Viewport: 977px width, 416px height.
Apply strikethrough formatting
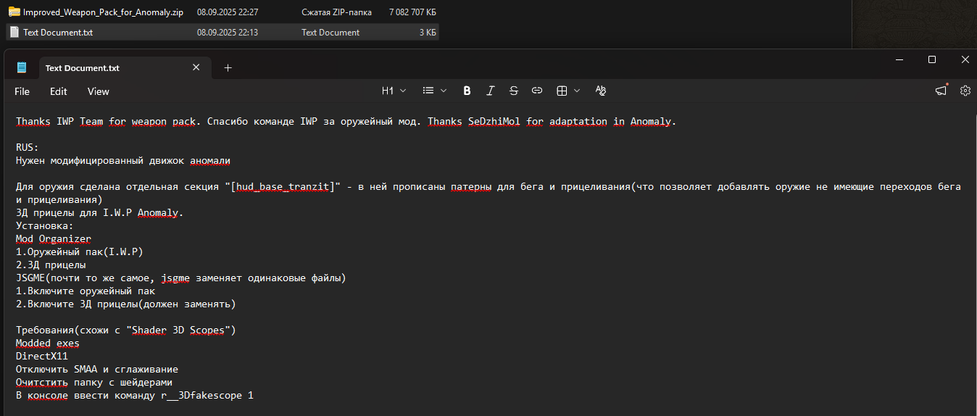513,91
